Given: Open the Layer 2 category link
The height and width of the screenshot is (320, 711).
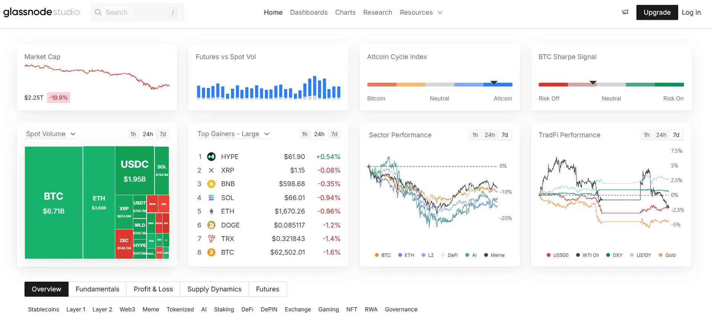Looking at the screenshot, I should tap(102, 309).
